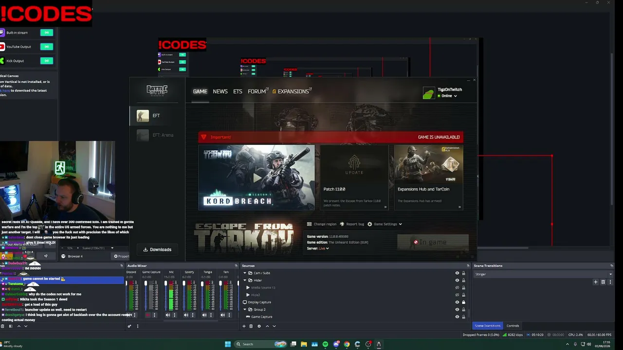Image resolution: width=623 pixels, height=350 pixels.
Task: Open the Stinger transition dropdown
Action: [543, 274]
